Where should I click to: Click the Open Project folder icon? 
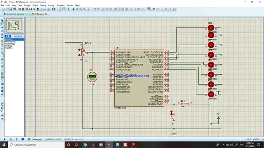[x=7, y=9]
